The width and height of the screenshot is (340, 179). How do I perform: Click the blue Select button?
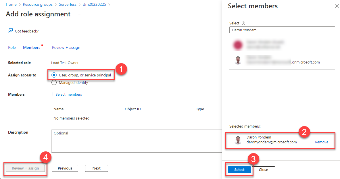239,170
